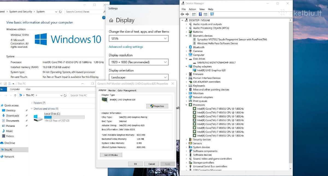
Task: Open the View menu in Device Manager
Action: pyautogui.click(x=202, y=9)
